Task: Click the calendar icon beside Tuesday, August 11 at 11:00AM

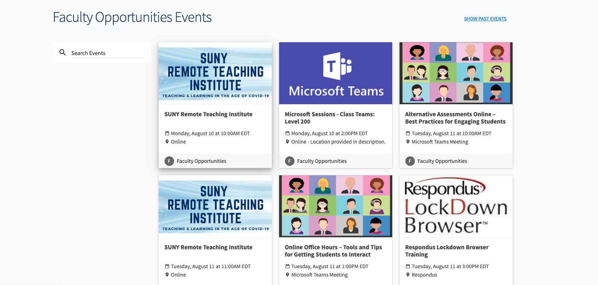Action: click(x=167, y=266)
